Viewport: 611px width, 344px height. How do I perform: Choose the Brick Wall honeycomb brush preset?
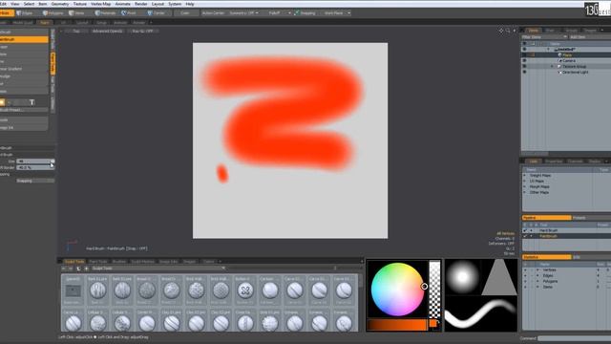pyautogui.click(x=221, y=290)
